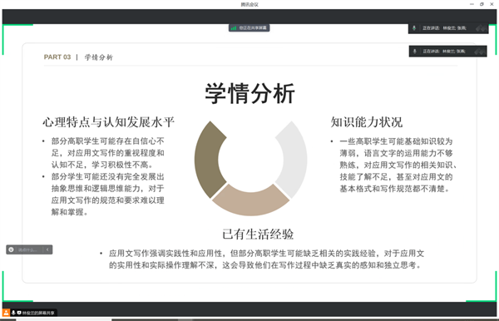Click the 林俊兰的屏幕共享 sharer name label
This screenshot has width=499, height=321.
(x=38, y=313)
